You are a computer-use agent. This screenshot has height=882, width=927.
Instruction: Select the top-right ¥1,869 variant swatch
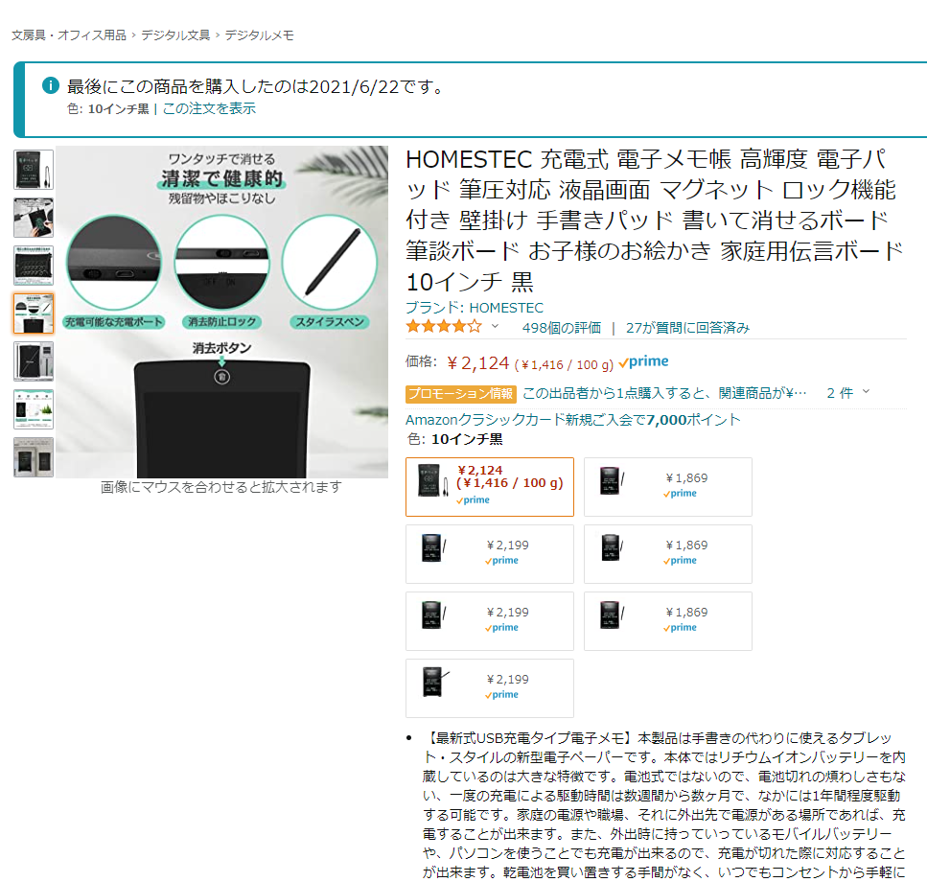[668, 487]
